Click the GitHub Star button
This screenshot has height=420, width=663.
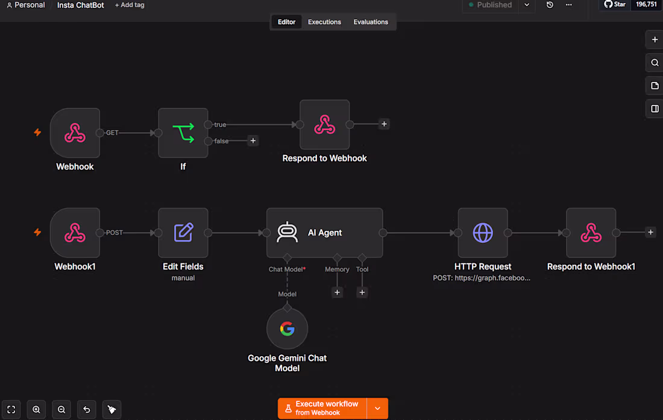[615, 5]
